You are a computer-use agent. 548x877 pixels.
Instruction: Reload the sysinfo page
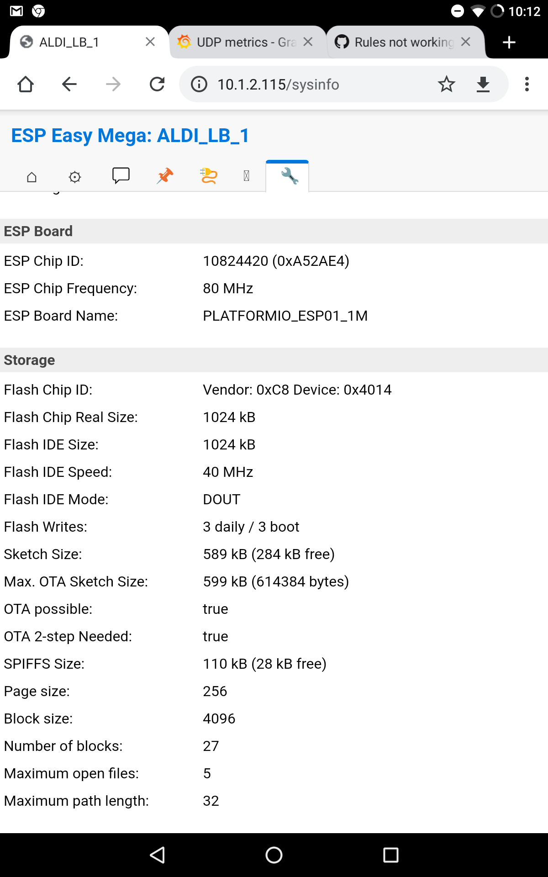coord(157,84)
